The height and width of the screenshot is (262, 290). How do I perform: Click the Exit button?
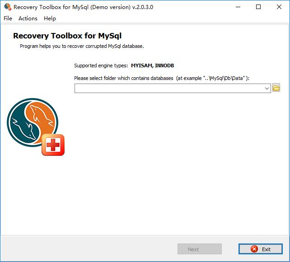pos(260,249)
